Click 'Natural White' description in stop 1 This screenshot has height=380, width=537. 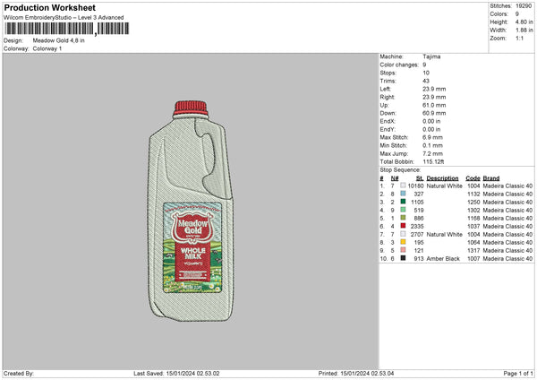pyautogui.click(x=444, y=186)
